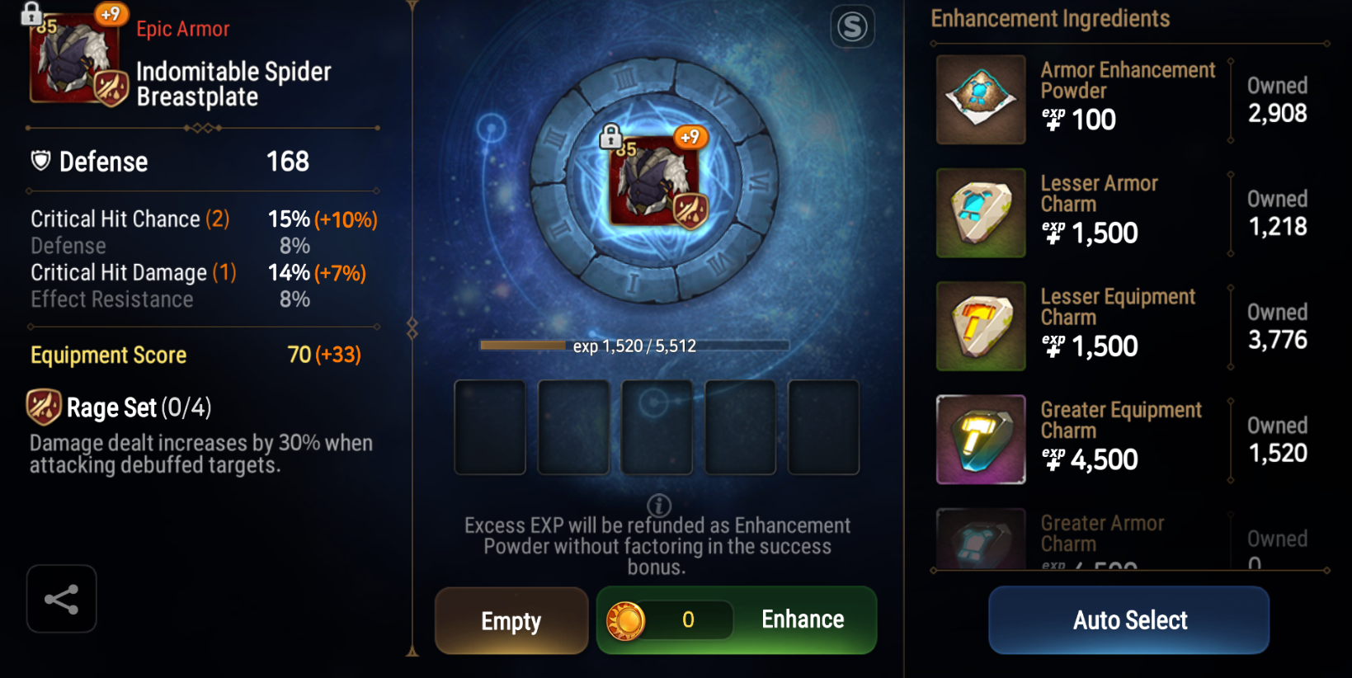Viewport: 1352px width, 678px height.
Task: Choose the Greater Equipment Charm icon
Action: tap(981, 439)
